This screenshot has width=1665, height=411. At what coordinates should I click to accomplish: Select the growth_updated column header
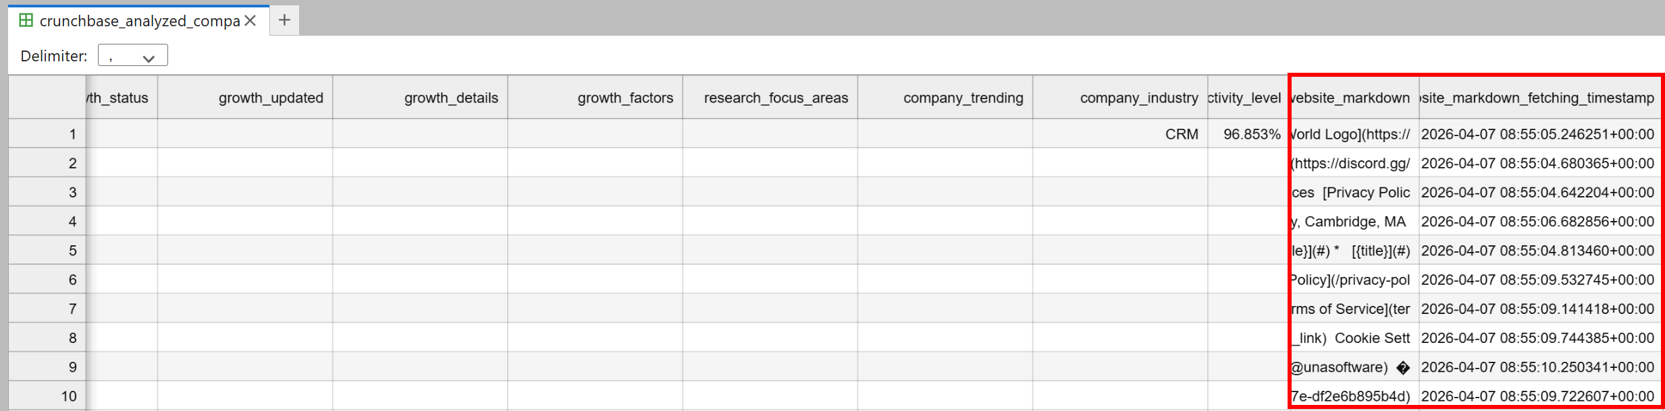pos(270,97)
